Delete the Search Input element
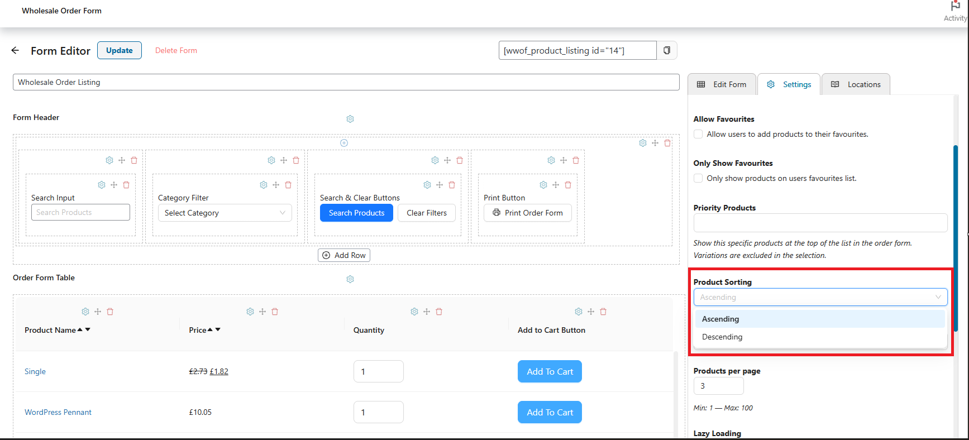Viewport: 969px width, 440px height. point(126,185)
